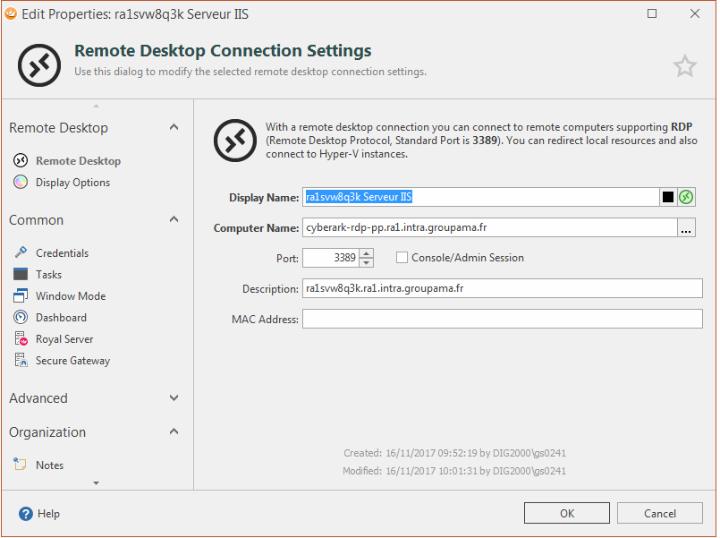Collapse the Common section
The image size is (720, 538).
[x=174, y=220]
